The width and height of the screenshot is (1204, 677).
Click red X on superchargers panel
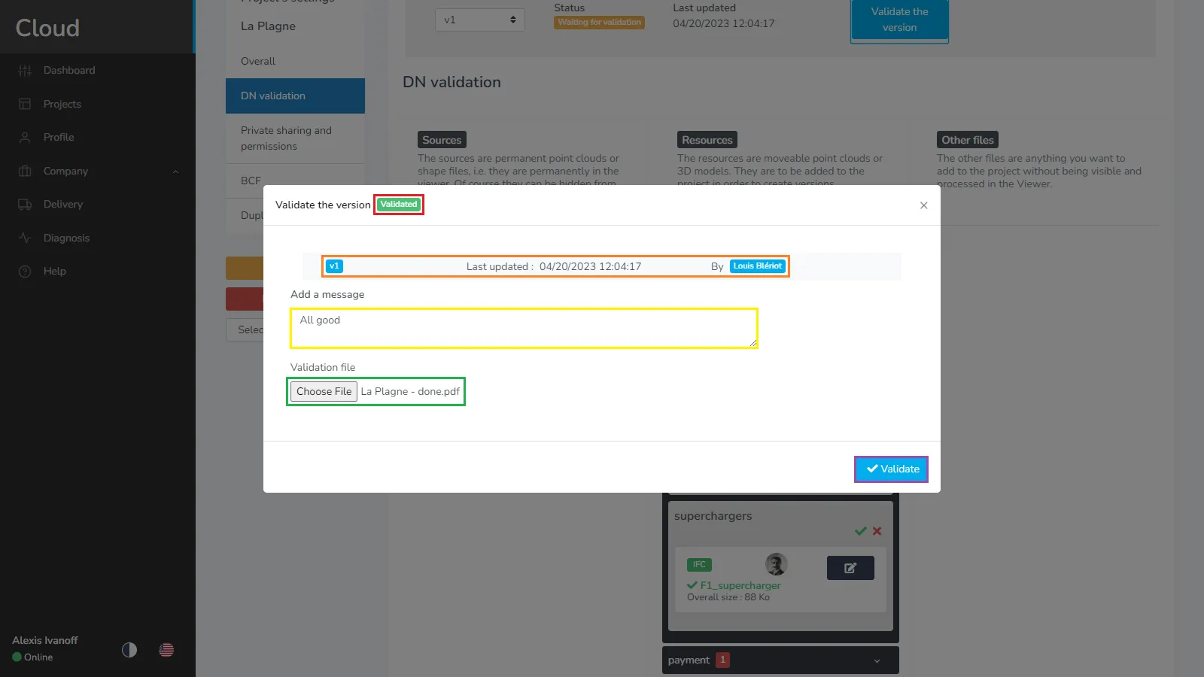click(x=877, y=531)
